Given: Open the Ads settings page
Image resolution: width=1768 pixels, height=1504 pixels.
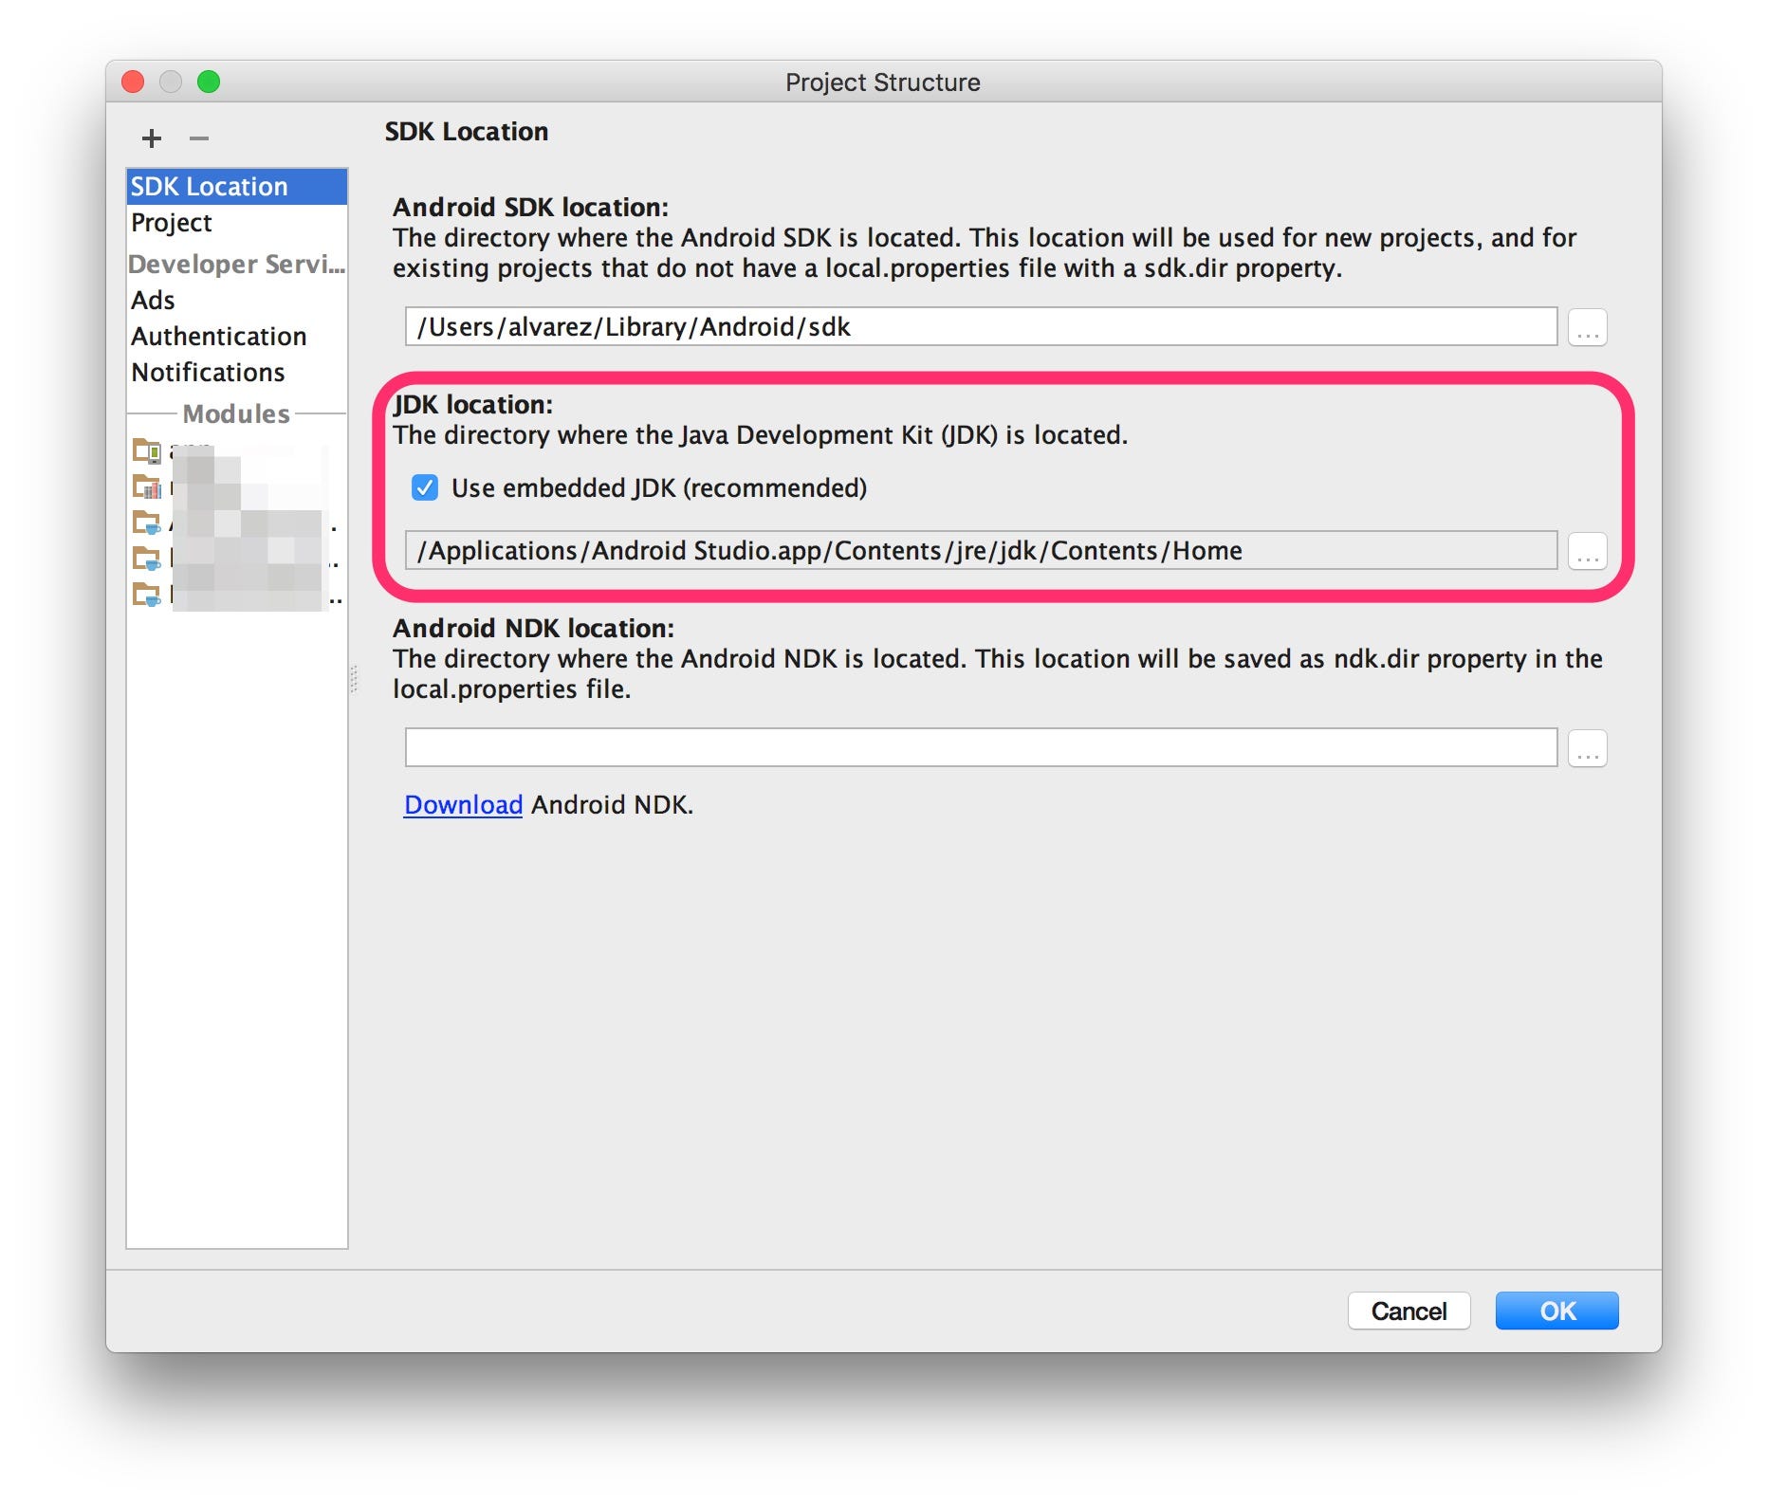Looking at the screenshot, I should pyautogui.click(x=154, y=300).
